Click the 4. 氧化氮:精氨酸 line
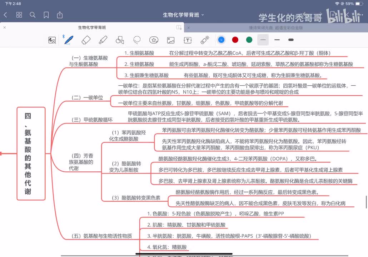 167,247
